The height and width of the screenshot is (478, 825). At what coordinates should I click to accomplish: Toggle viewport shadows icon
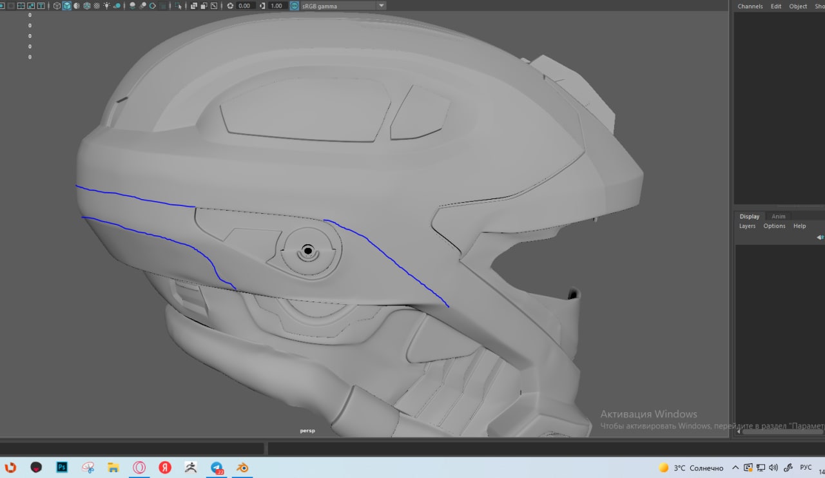point(117,6)
